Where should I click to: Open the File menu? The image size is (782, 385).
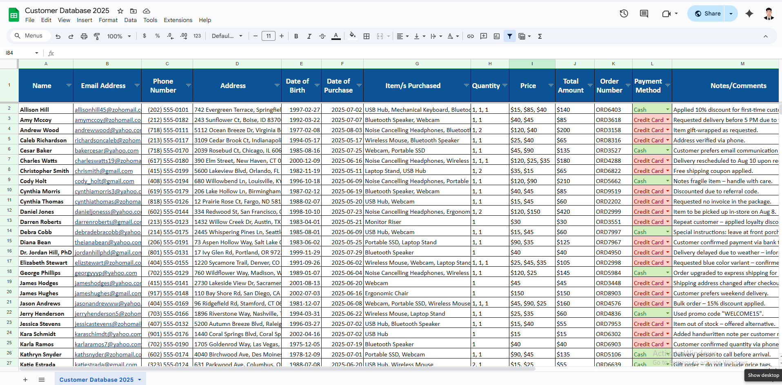(x=30, y=20)
